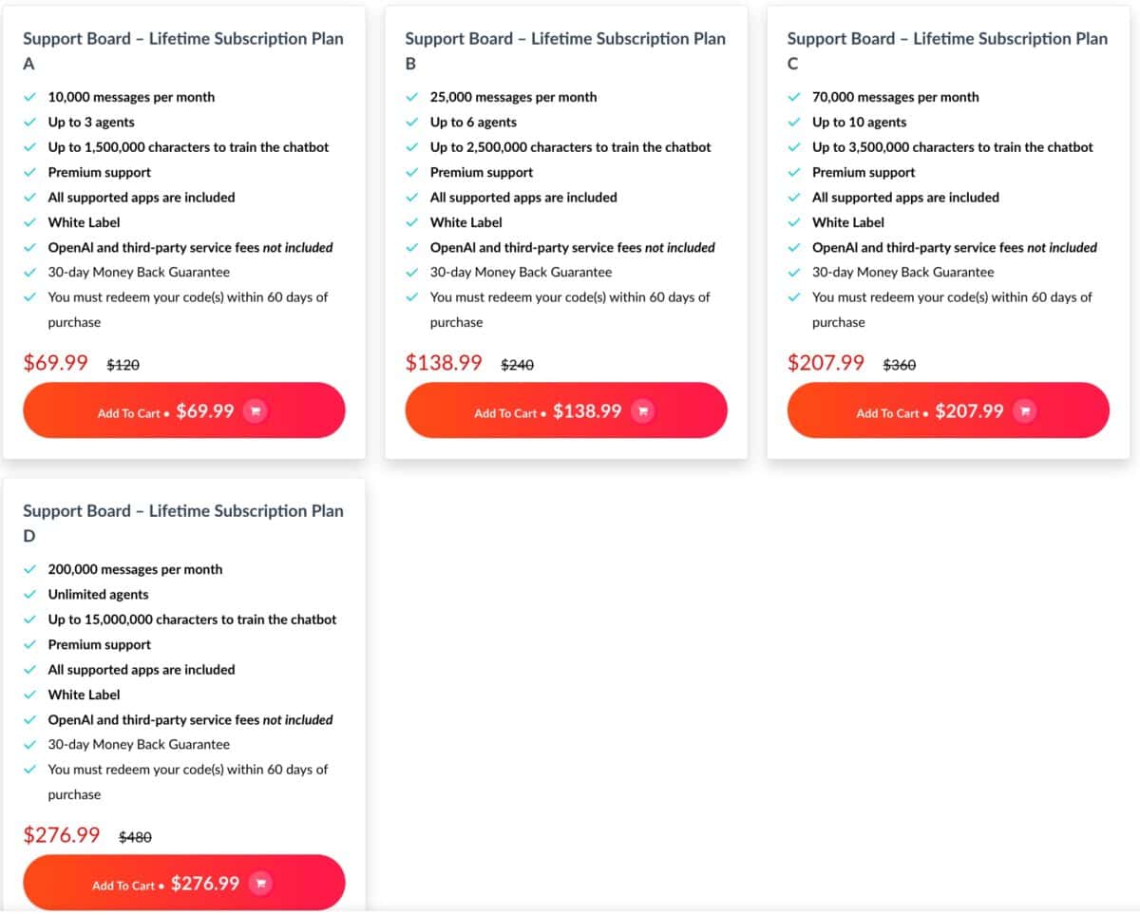Add Plan D to cart for $276.99

tap(166, 884)
